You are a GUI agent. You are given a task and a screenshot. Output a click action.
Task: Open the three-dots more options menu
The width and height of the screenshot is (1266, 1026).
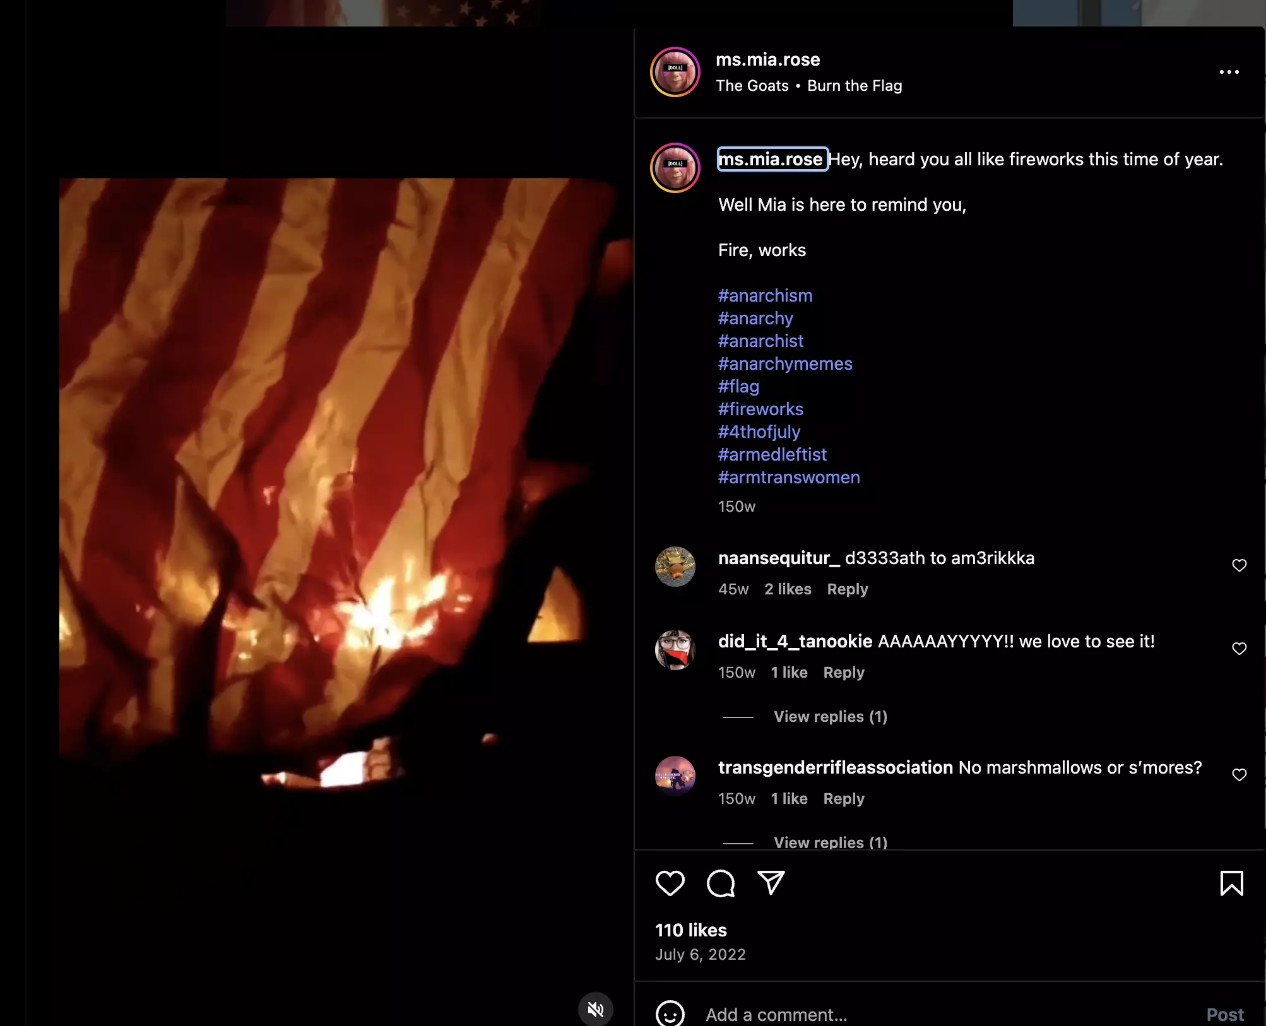1229,72
